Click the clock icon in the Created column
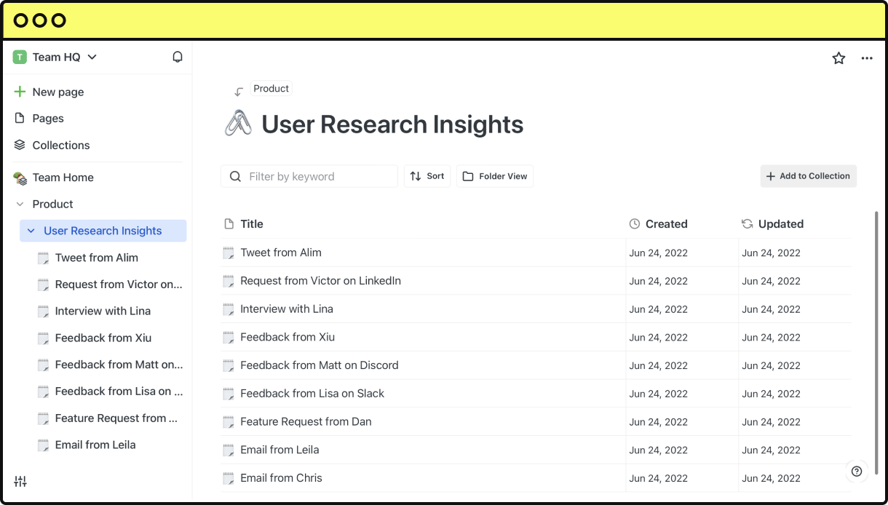 pos(634,223)
